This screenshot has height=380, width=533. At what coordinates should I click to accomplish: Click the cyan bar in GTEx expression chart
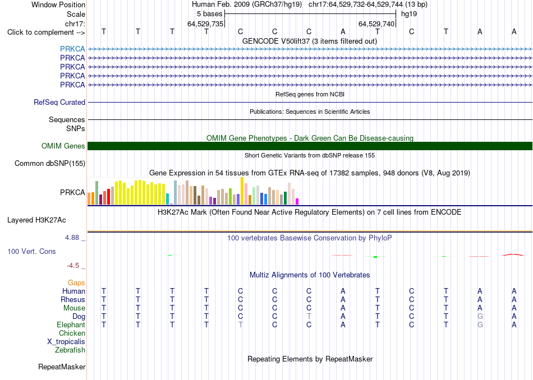pyautogui.click(x=167, y=199)
